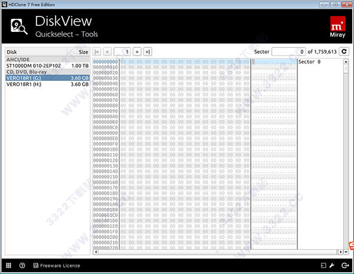Click the Sector number input field
Image resolution: width=354 pixels, height=274 pixels.
coord(289,52)
